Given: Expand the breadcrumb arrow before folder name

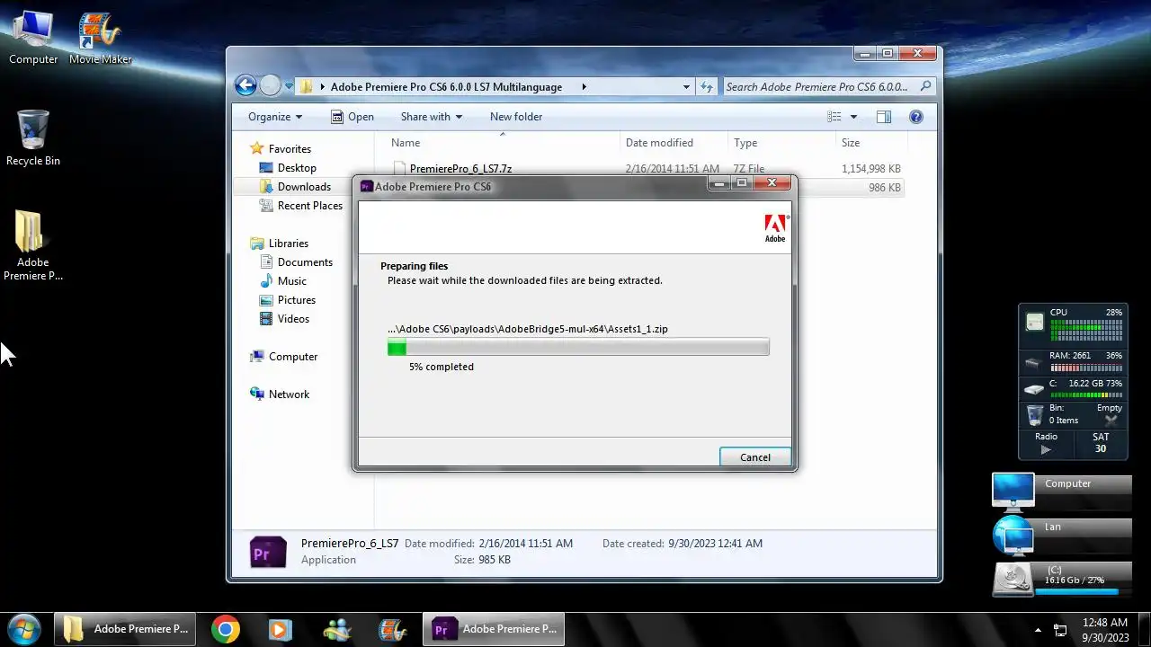Looking at the screenshot, I should coord(322,87).
